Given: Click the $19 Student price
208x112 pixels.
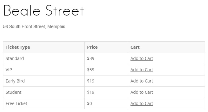Looking at the screenshot, I should pyautogui.click(x=91, y=92).
